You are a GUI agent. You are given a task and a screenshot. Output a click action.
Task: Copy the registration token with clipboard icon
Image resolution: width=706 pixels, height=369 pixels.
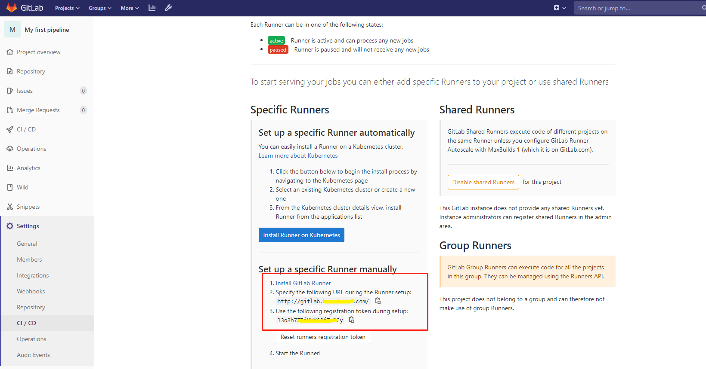click(352, 320)
